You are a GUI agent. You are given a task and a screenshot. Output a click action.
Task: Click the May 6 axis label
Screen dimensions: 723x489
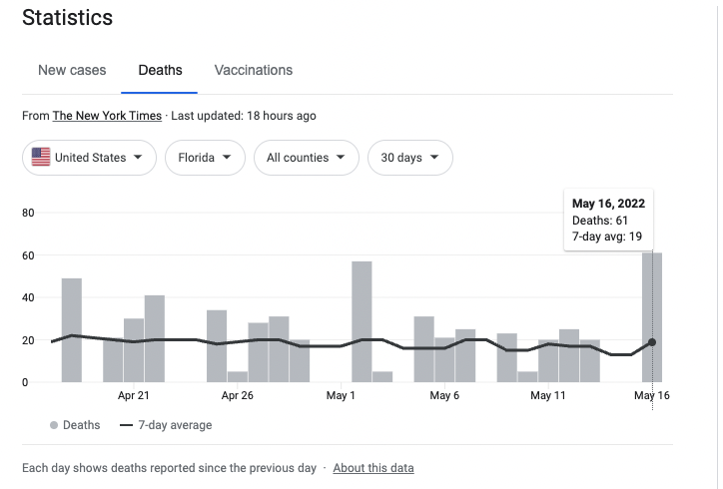click(444, 395)
